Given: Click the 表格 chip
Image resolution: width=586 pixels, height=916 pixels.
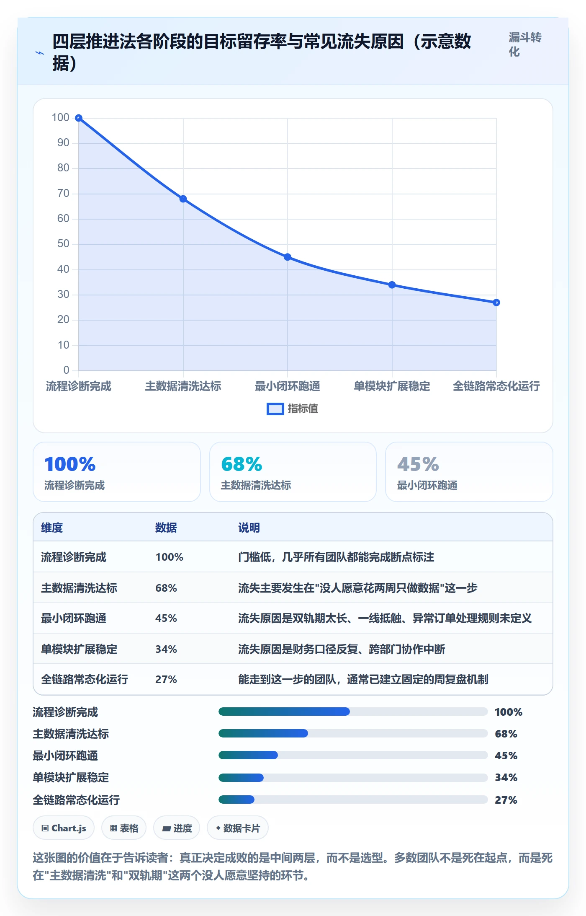Looking at the screenshot, I should (124, 828).
